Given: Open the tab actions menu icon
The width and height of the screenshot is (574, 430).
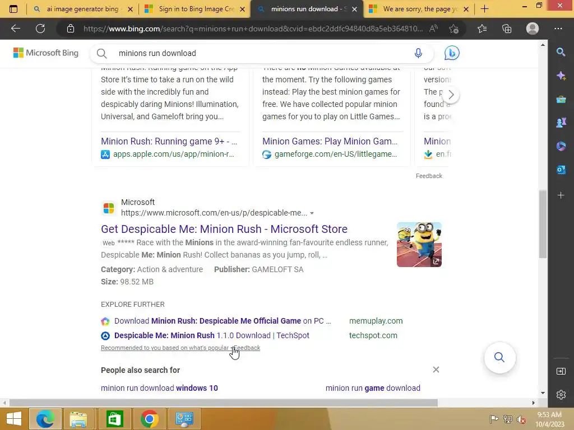Looking at the screenshot, I should tap(13, 9).
